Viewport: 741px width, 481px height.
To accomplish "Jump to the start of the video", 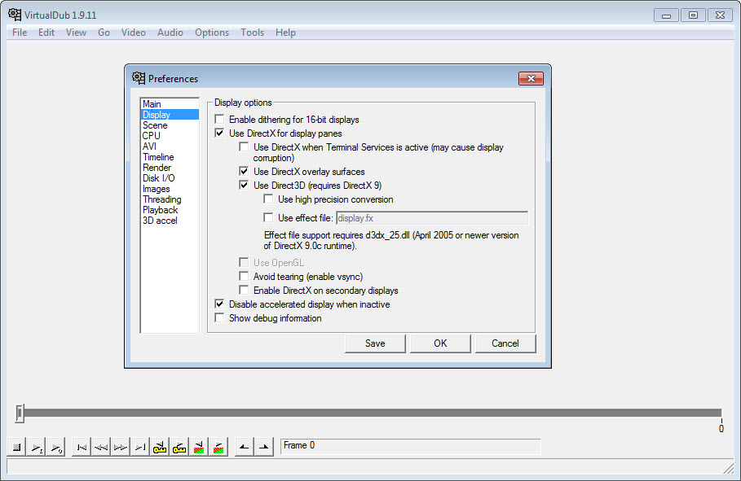I will (82, 447).
